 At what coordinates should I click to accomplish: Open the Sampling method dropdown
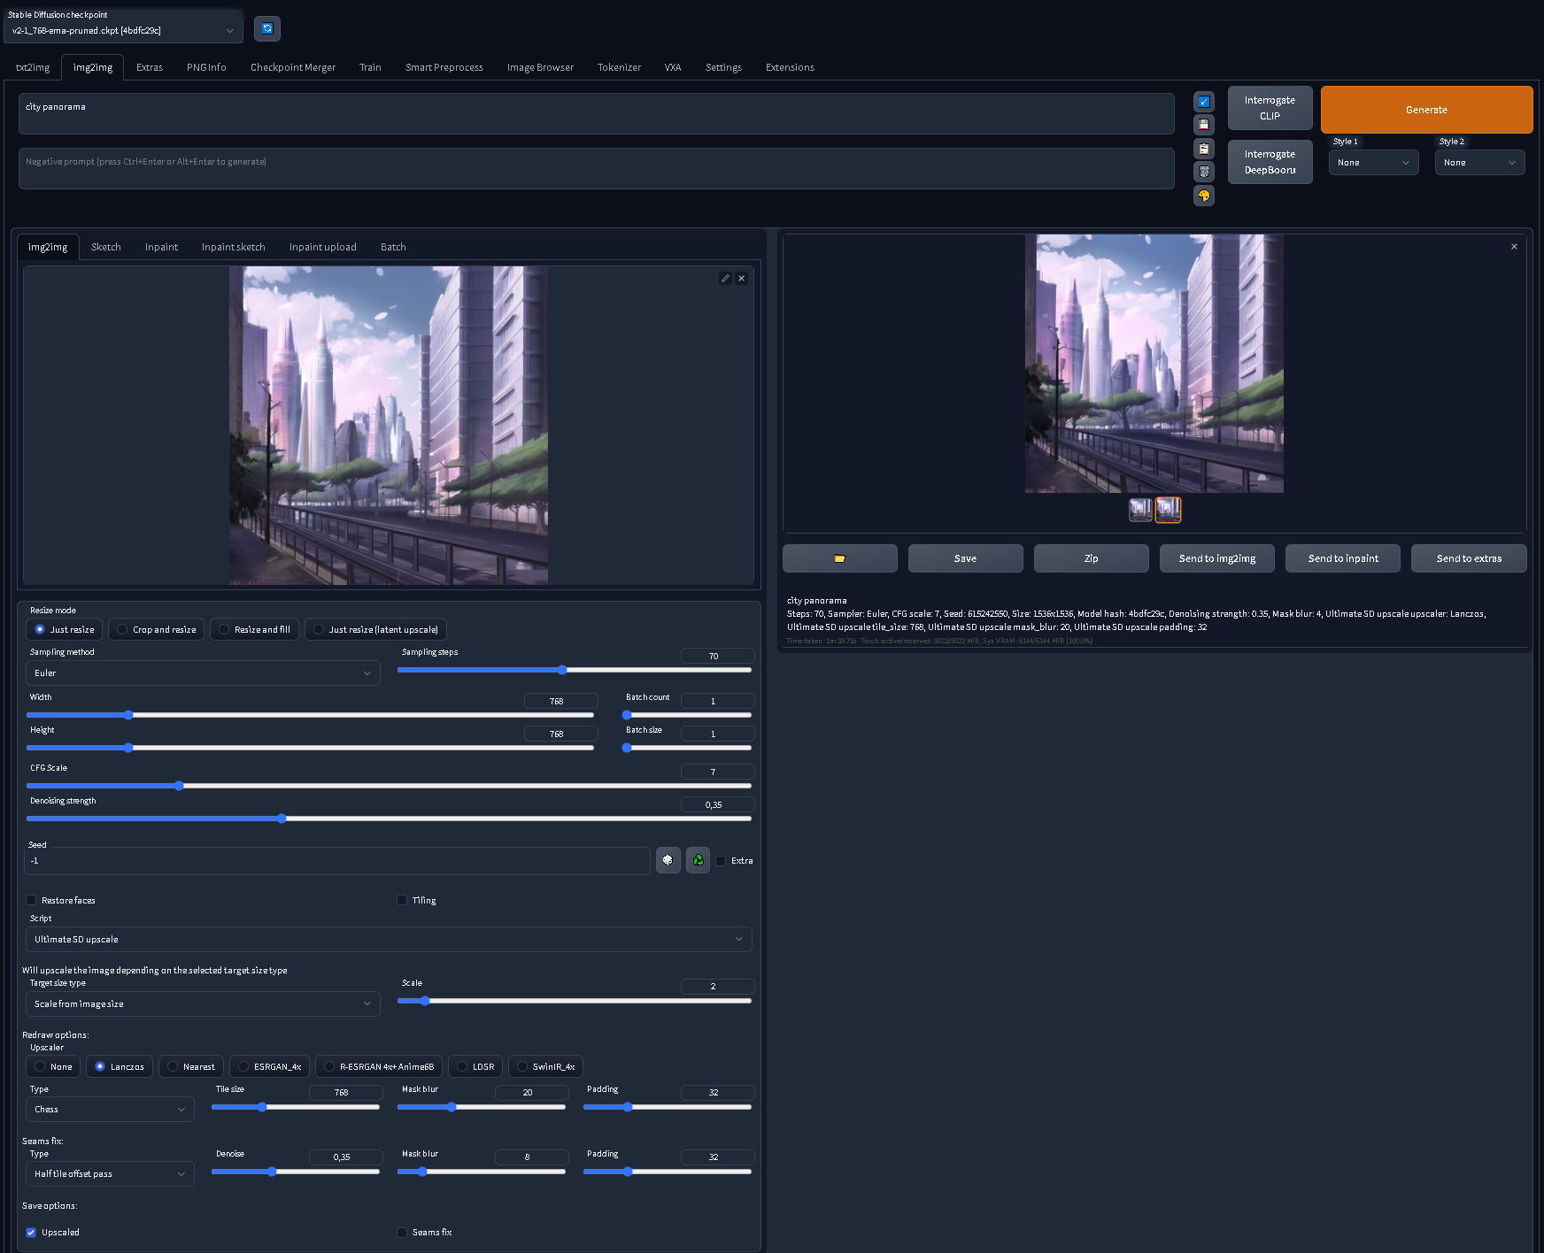pyautogui.click(x=203, y=673)
